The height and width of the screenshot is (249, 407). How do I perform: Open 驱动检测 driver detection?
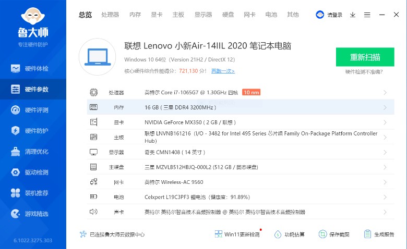pos(33,172)
